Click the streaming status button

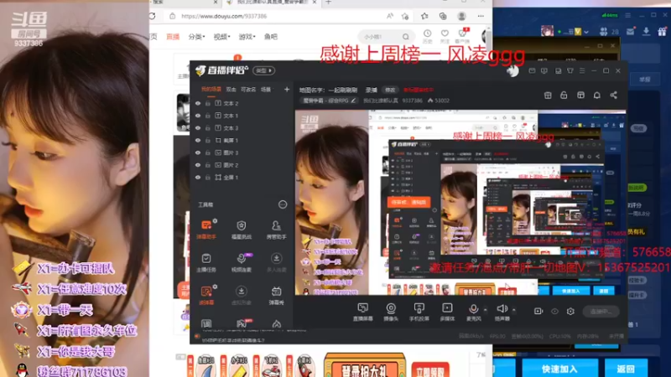[601, 311]
